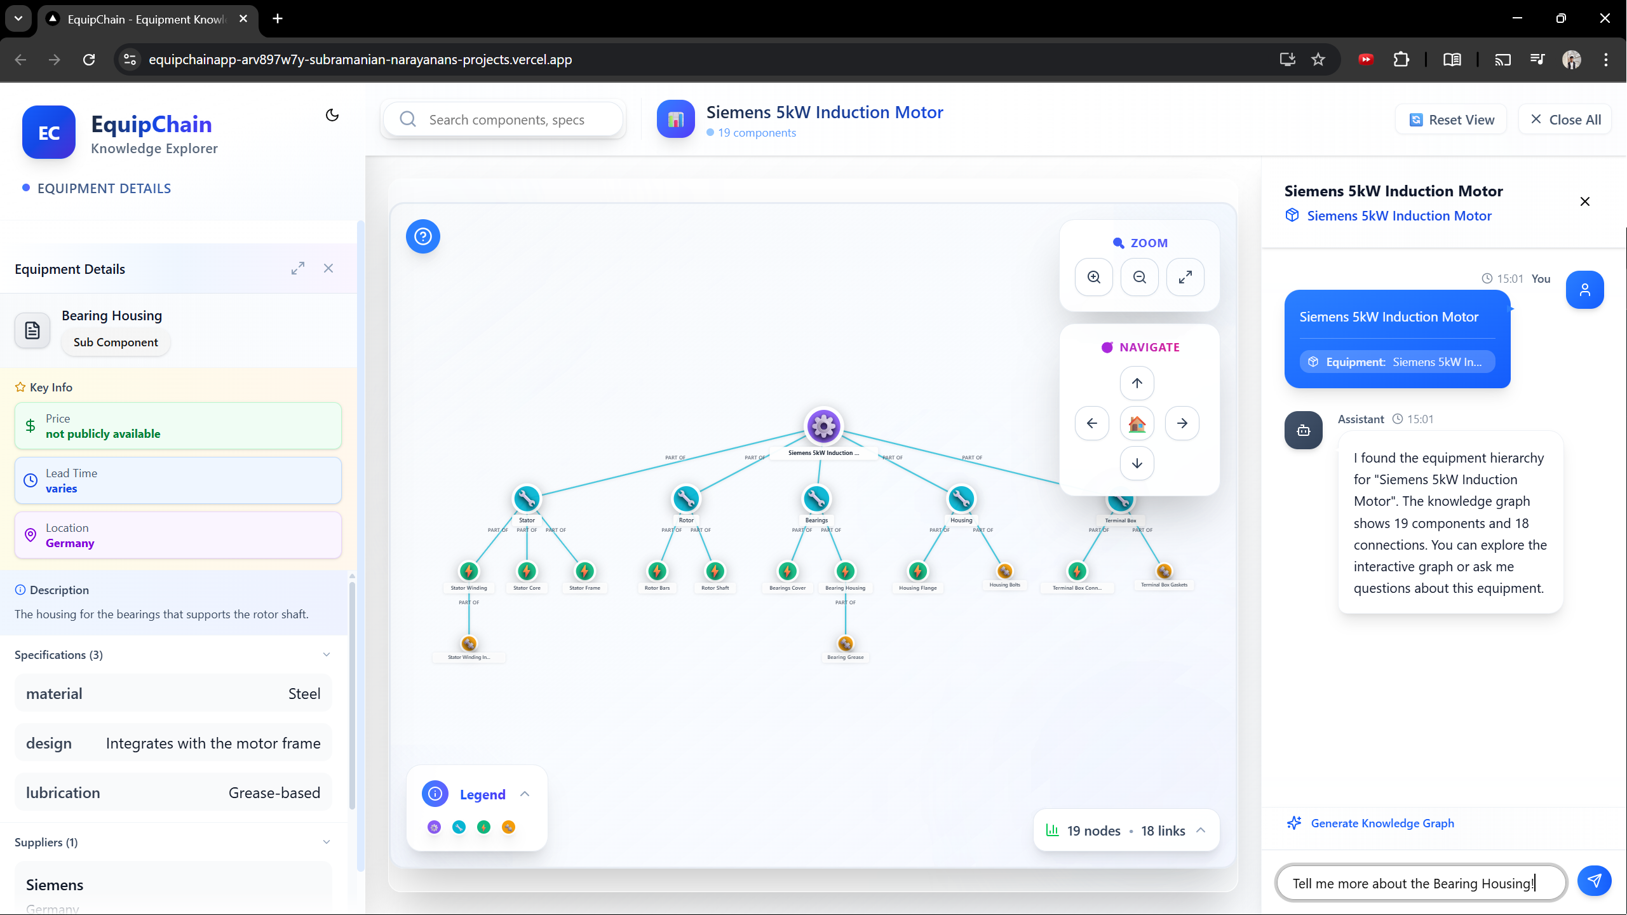Click Generate Knowledge Graph link
Screen dimensions: 1627x915
1382,823
